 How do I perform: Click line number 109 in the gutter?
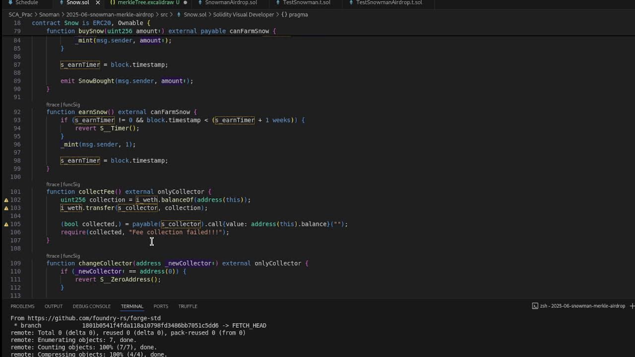coord(15,263)
